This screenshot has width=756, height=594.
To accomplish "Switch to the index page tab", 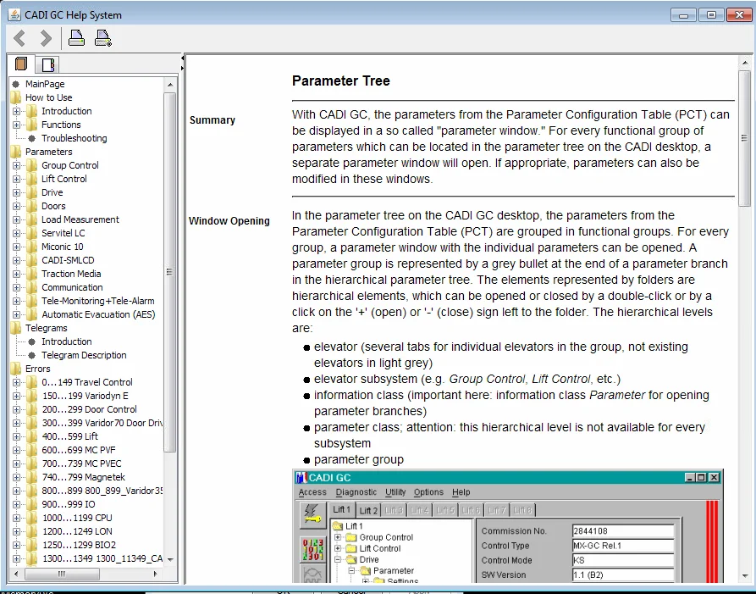I will (x=48, y=64).
